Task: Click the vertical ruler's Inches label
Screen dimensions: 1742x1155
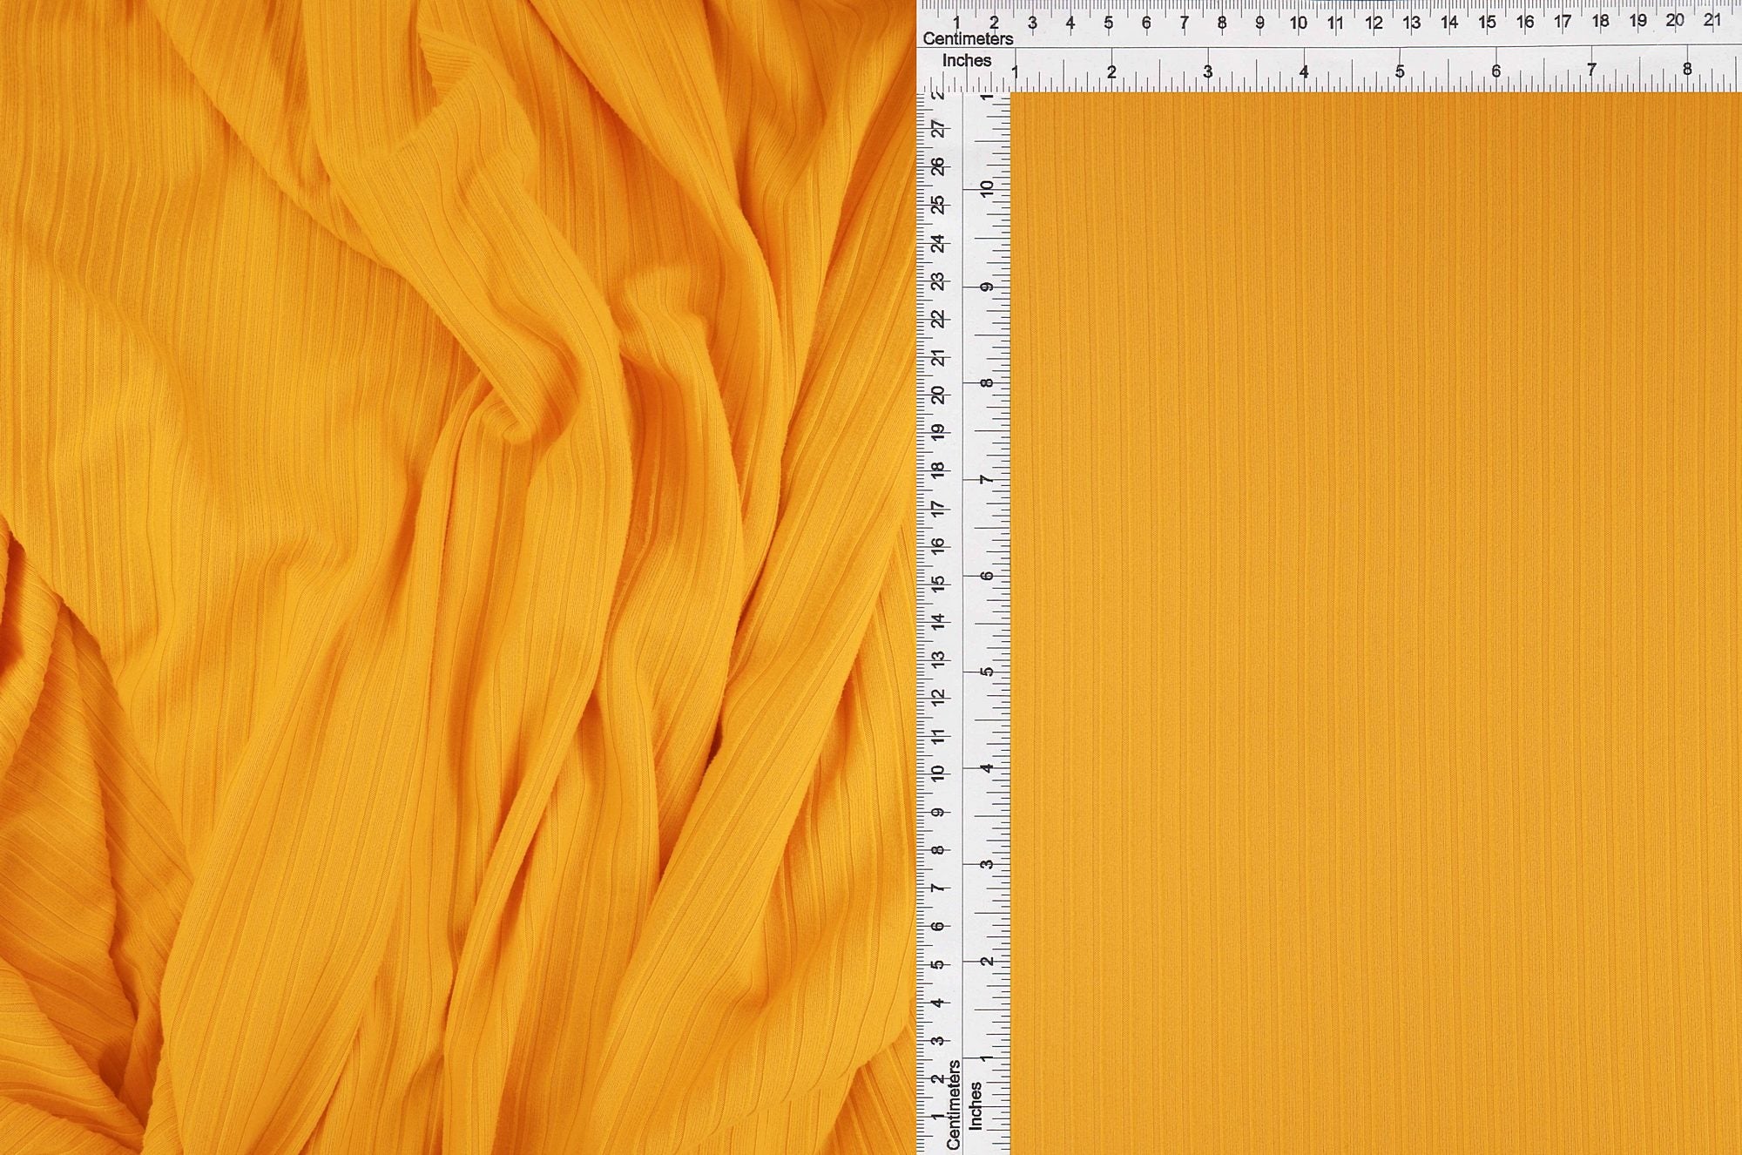Action: [x=976, y=1106]
